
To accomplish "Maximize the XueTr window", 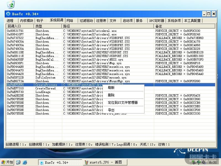I will coord(209,14).
